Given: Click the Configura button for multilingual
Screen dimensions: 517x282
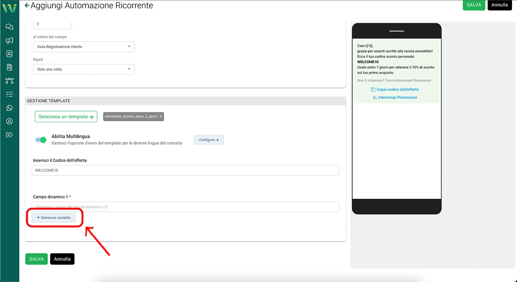Looking at the screenshot, I should click(x=209, y=140).
